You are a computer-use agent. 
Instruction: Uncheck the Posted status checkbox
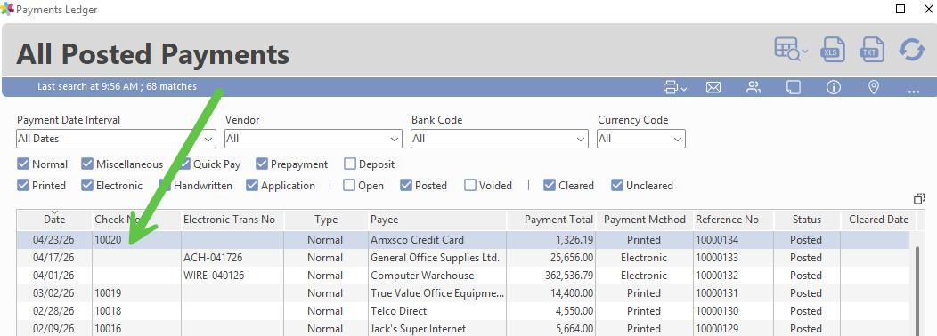click(x=406, y=186)
